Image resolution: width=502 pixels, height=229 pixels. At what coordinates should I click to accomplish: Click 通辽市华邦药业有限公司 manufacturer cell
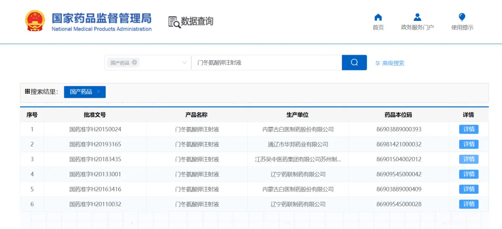(298, 144)
